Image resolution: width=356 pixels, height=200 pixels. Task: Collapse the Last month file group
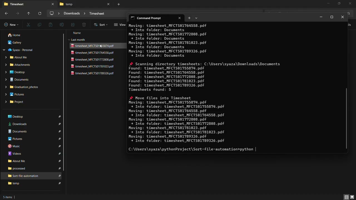[x=69, y=40]
